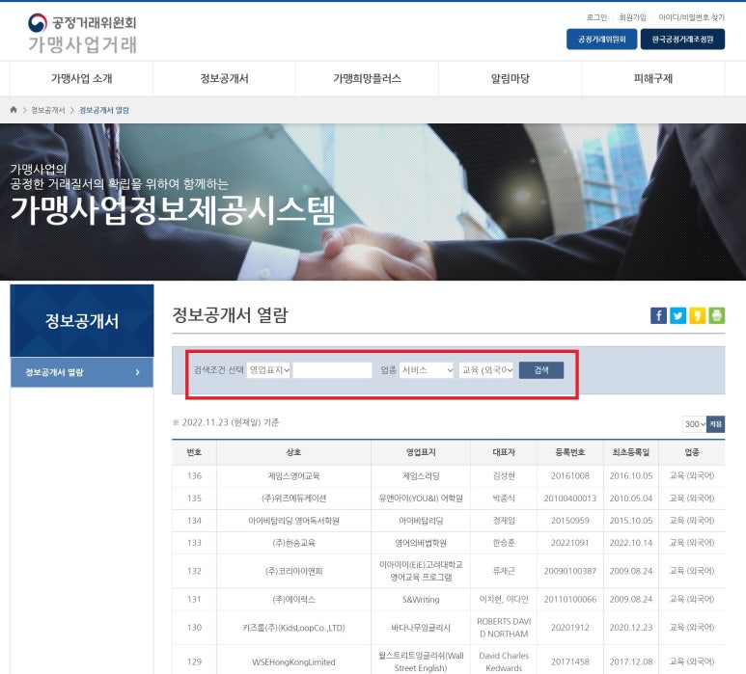Click registration number 20161008
This screenshot has width=746, height=674.
click(x=570, y=475)
